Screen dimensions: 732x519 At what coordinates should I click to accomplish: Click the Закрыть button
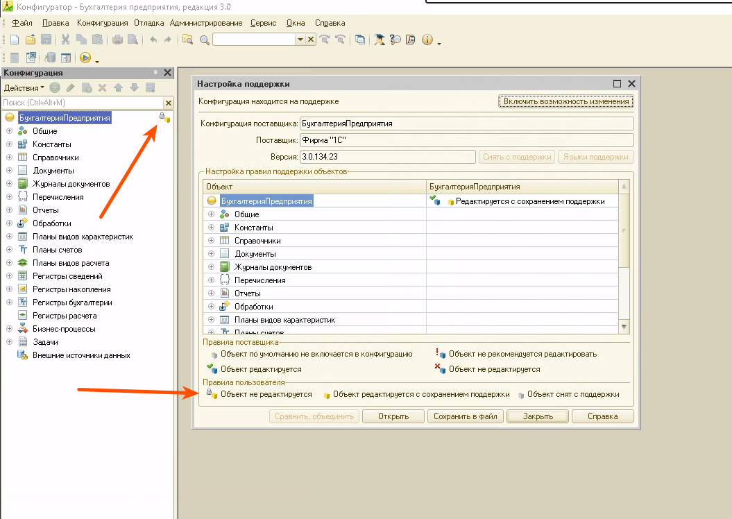tap(538, 416)
